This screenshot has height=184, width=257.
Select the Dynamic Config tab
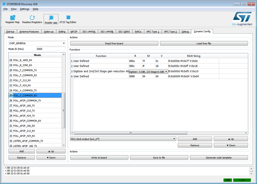point(202,31)
